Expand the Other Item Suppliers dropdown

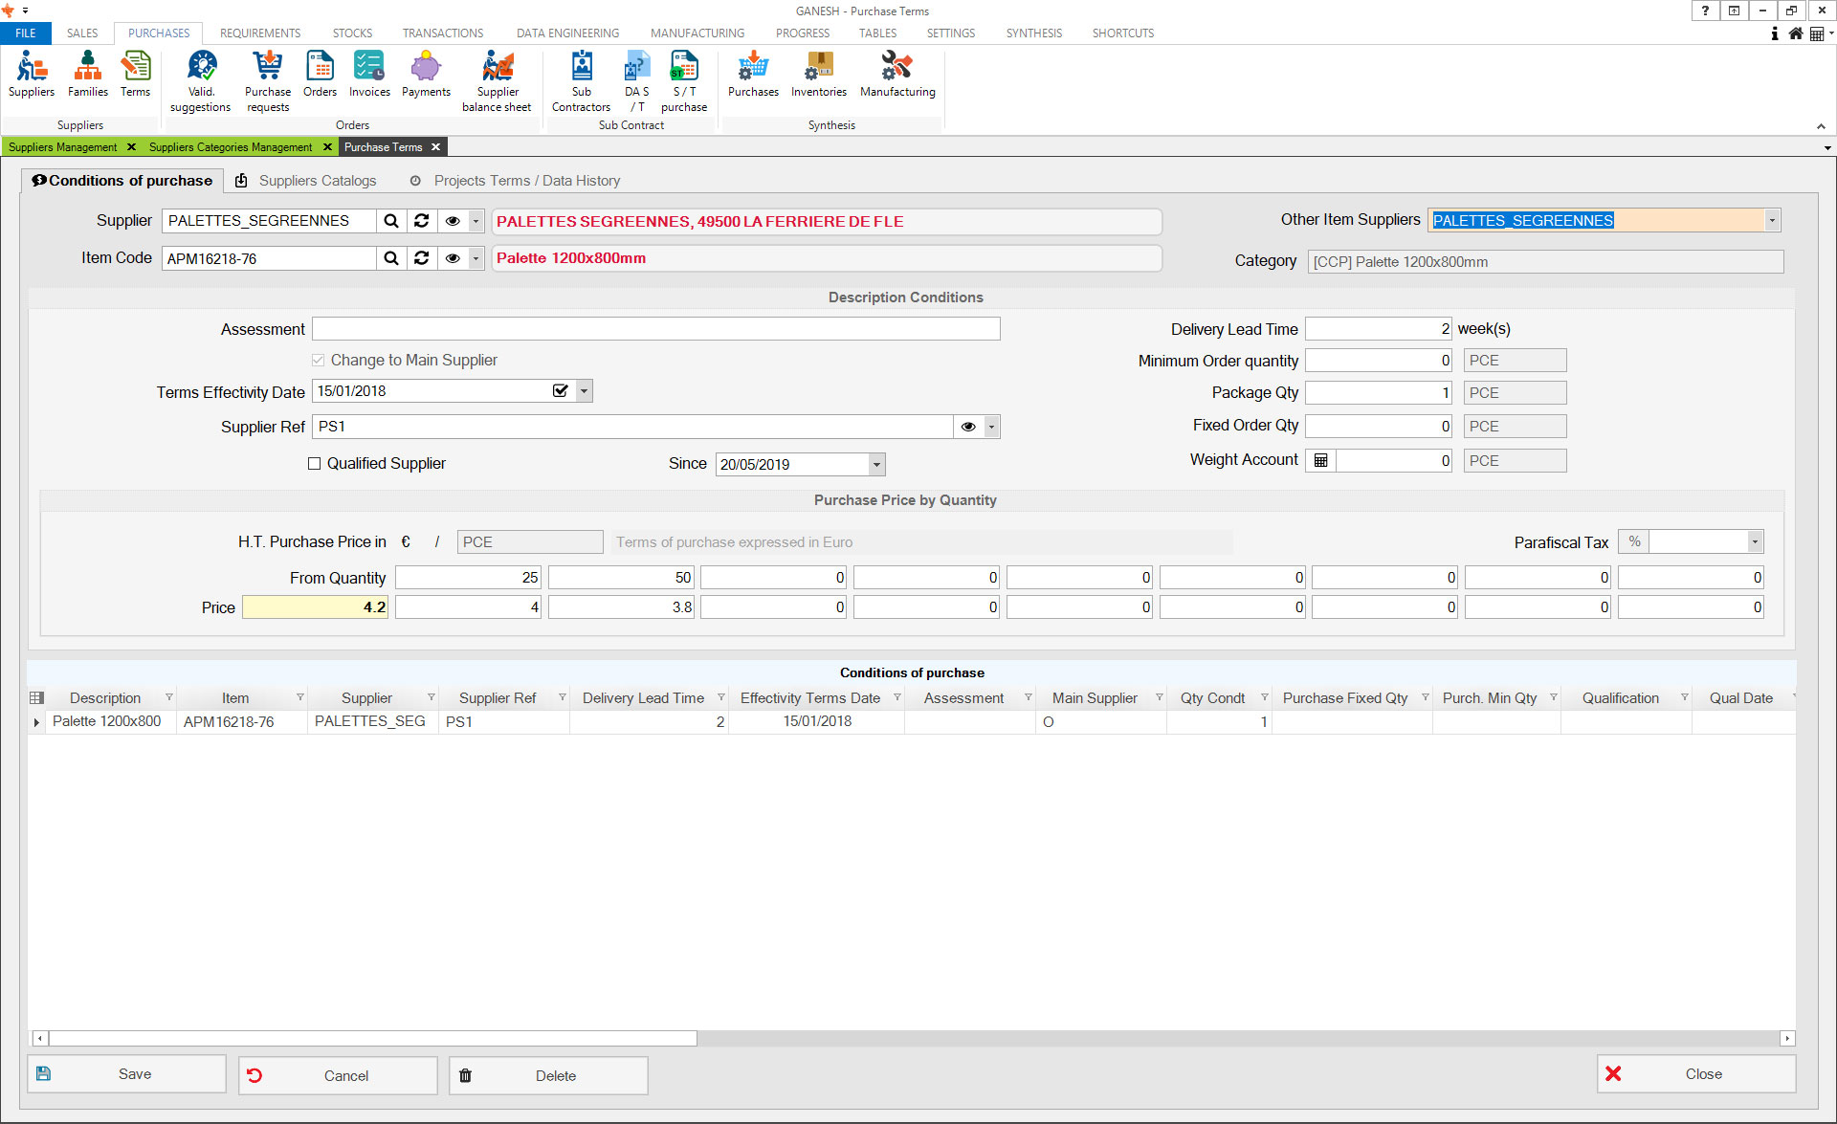[1772, 221]
